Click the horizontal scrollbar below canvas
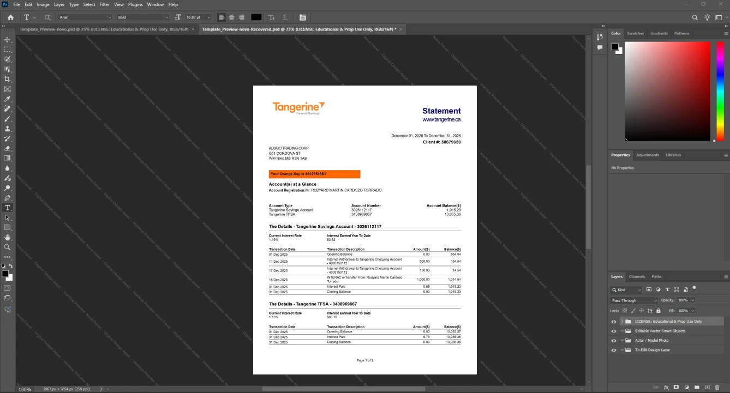Screen dimensions: 730x393 (x=344, y=389)
